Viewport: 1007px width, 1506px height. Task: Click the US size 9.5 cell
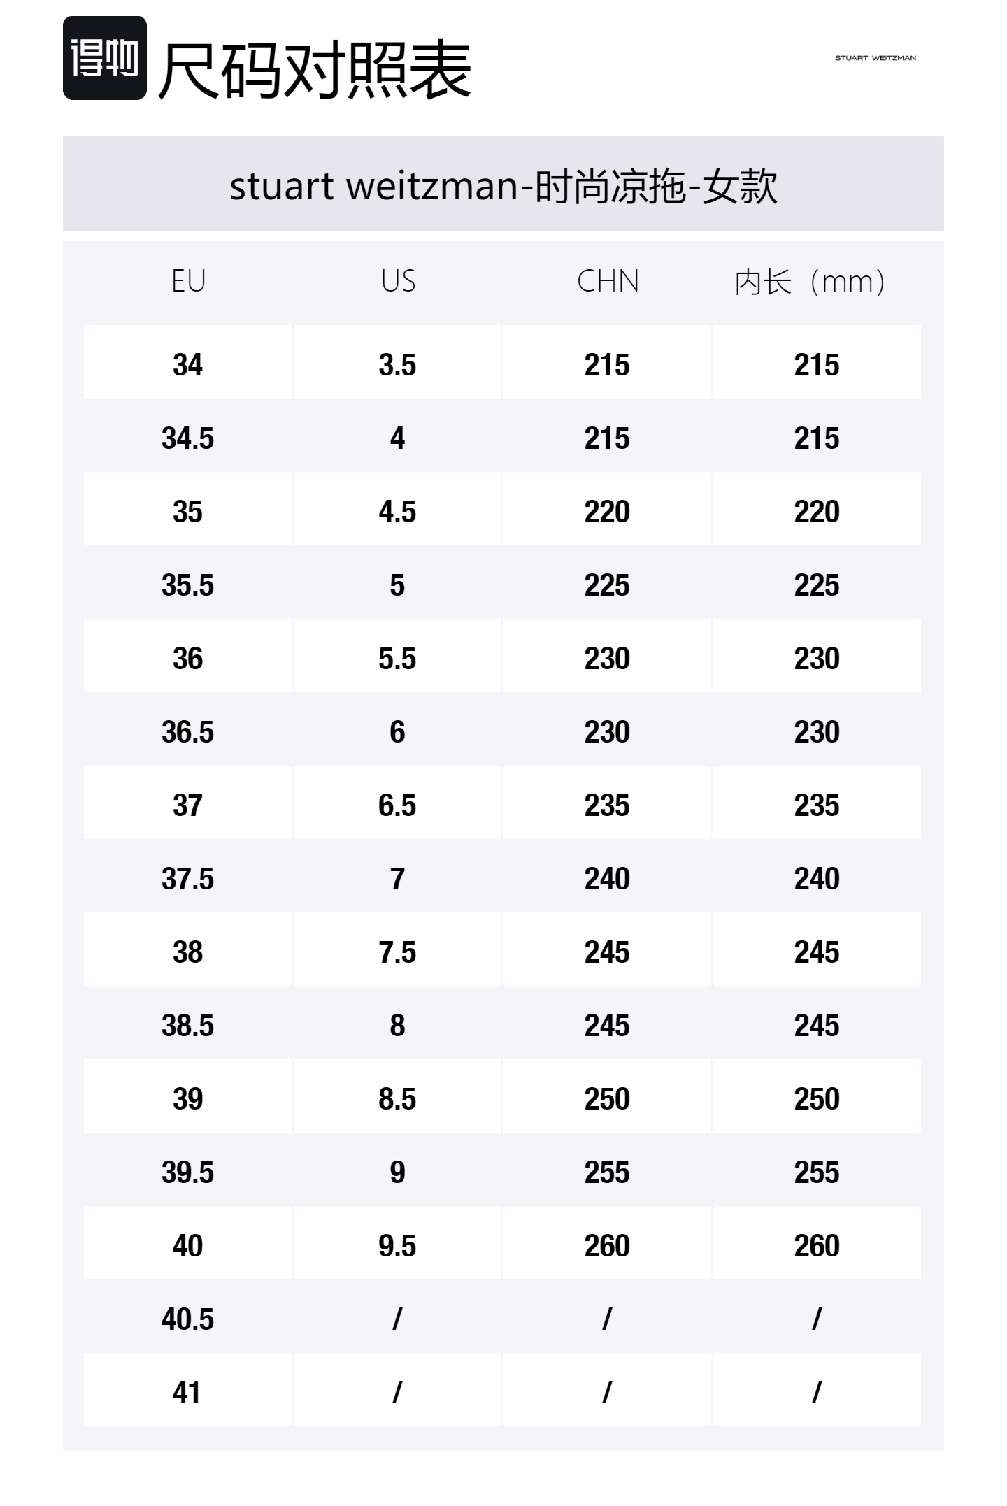coord(397,1246)
